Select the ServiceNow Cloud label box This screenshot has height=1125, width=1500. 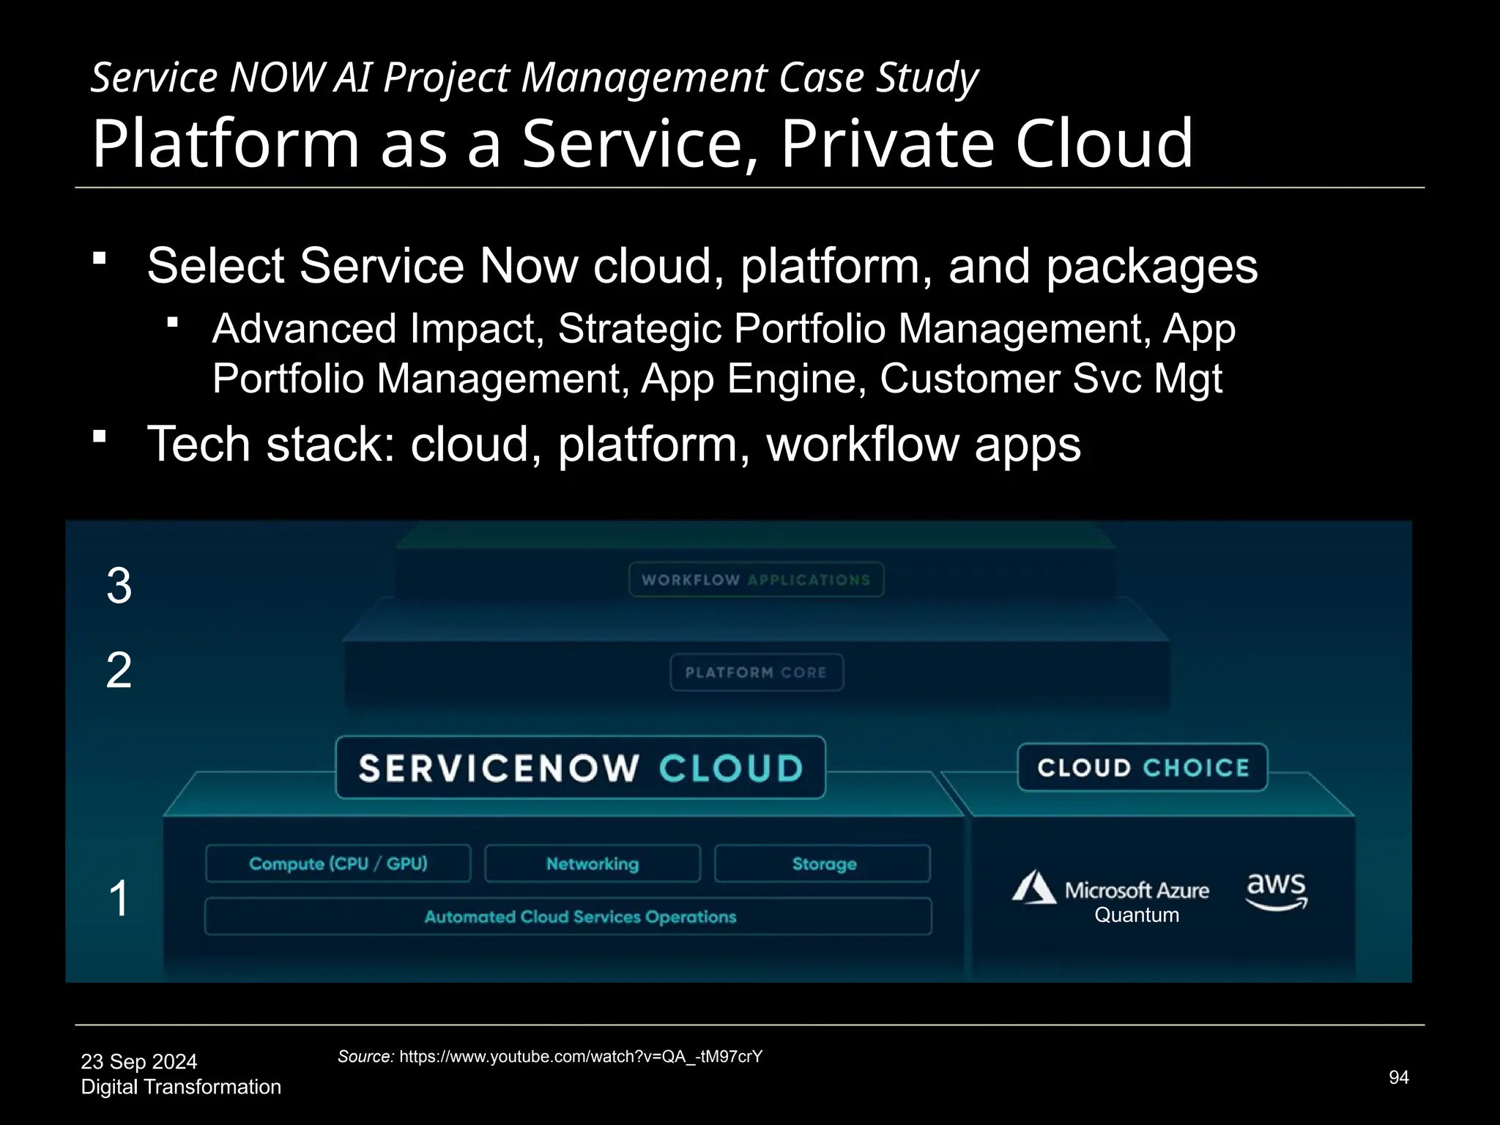tap(580, 768)
